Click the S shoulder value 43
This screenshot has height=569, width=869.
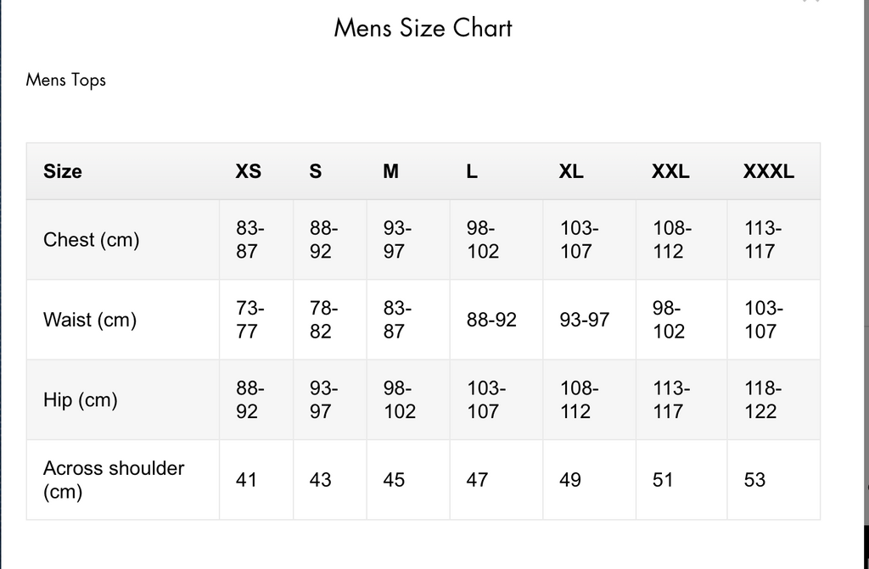320,480
